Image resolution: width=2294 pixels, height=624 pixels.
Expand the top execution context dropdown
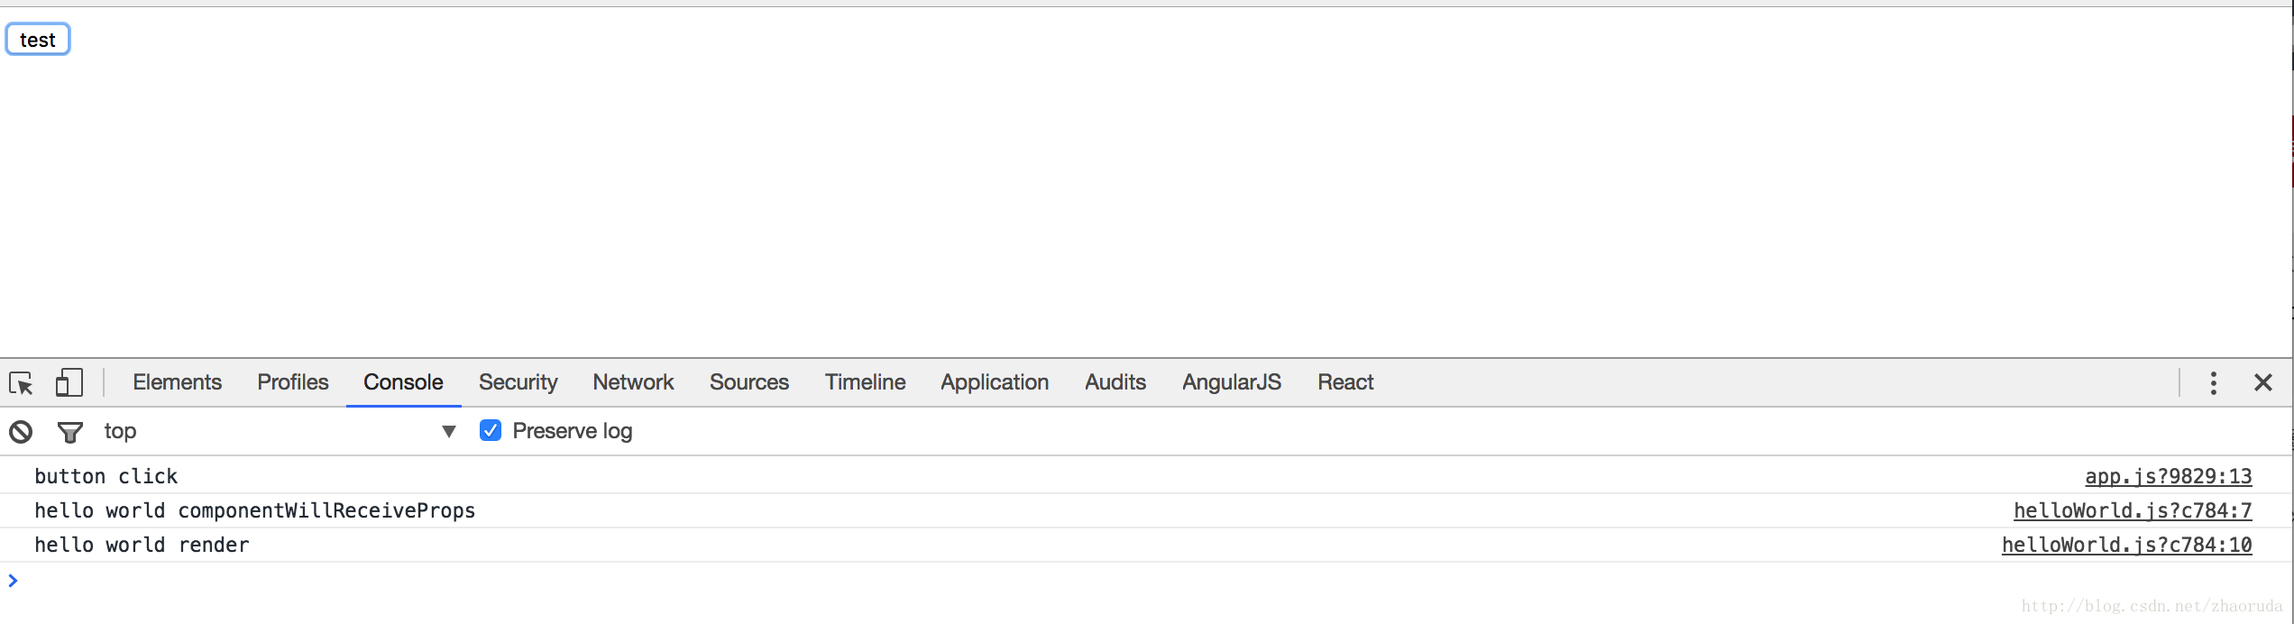click(x=280, y=431)
